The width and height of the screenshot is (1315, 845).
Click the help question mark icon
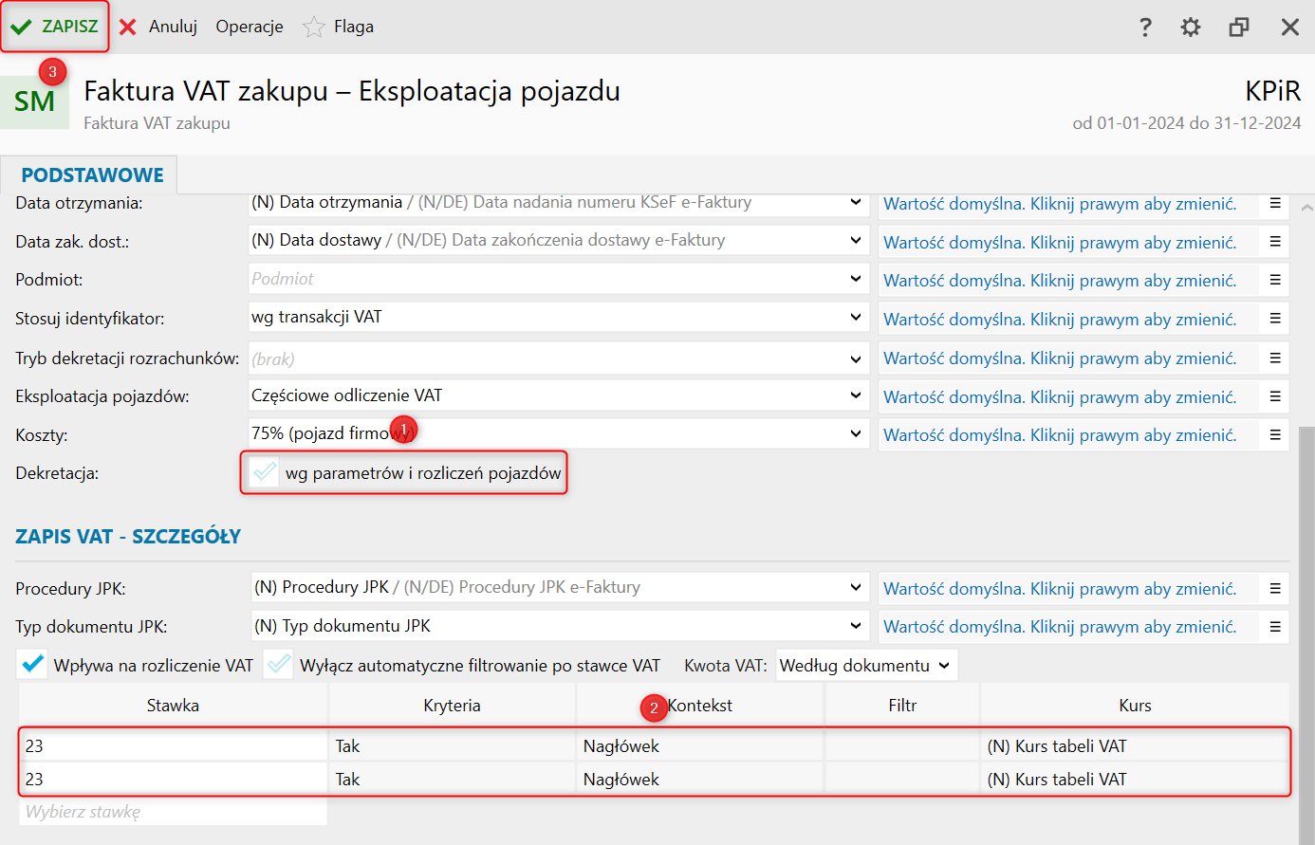pos(1145,28)
